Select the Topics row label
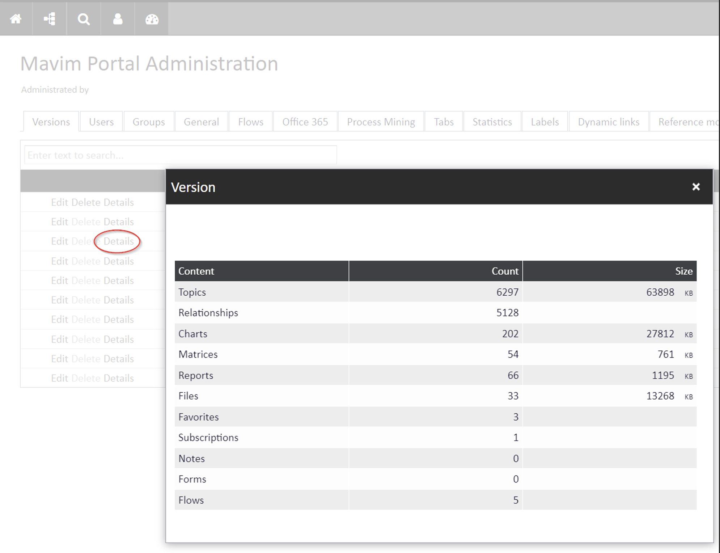 [192, 292]
